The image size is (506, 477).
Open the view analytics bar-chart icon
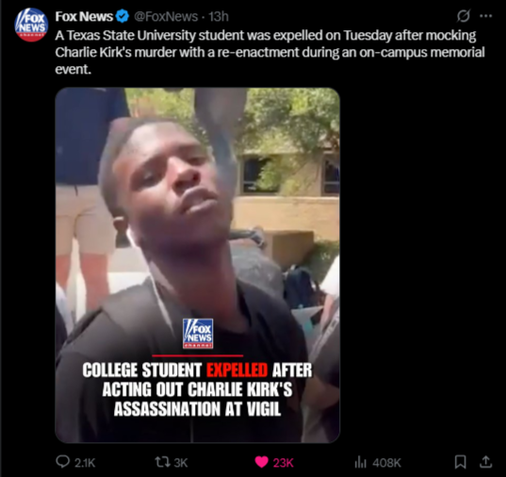click(x=361, y=462)
